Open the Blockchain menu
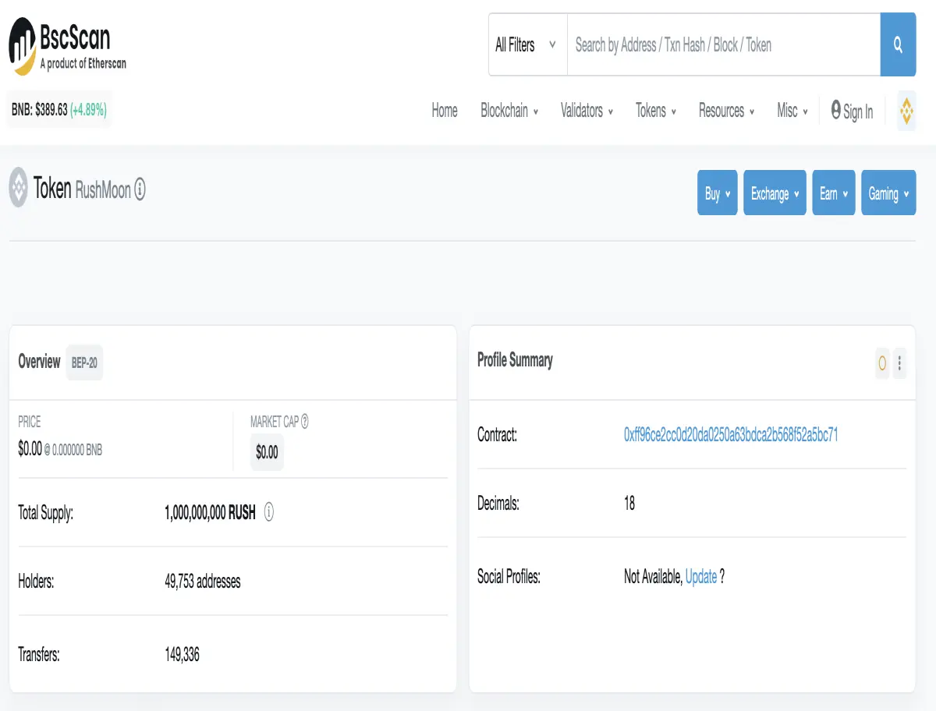This screenshot has width=936, height=711. pos(509,111)
